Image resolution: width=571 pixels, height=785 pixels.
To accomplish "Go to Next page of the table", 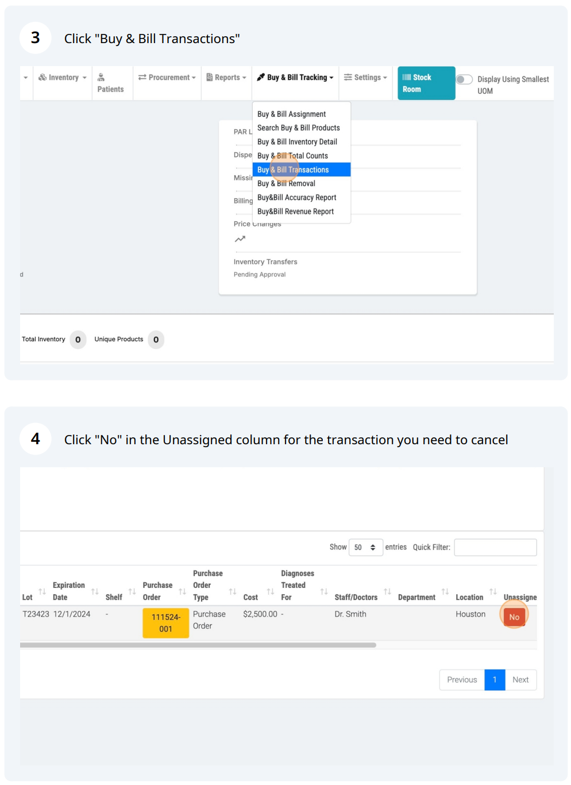I will (x=520, y=680).
